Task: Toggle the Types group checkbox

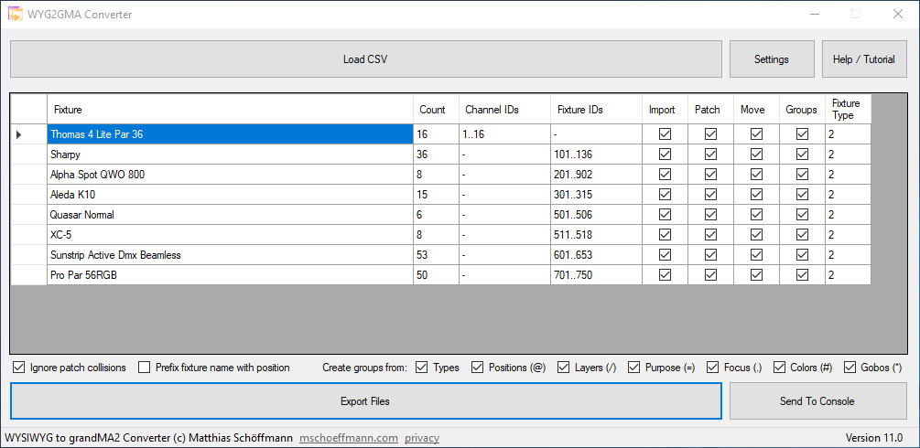Action: click(422, 368)
